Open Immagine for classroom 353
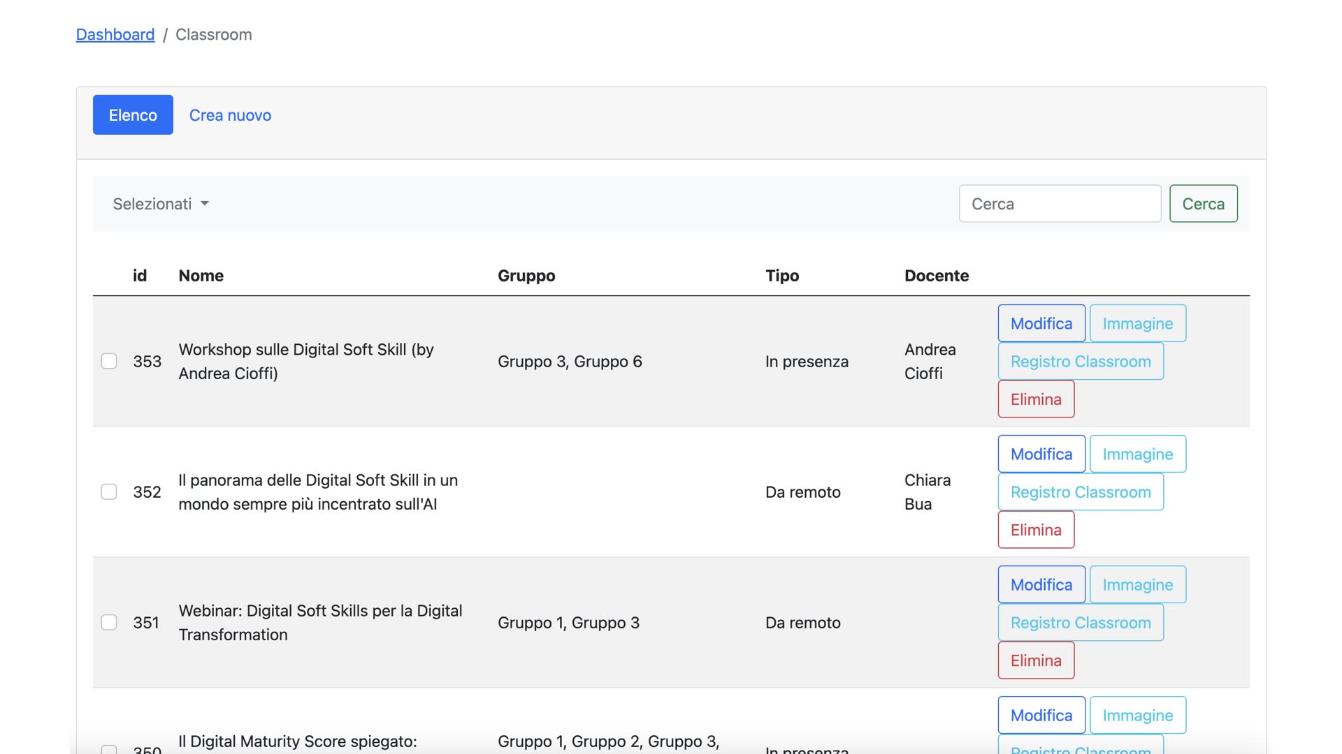The image size is (1342, 754). coord(1137,323)
